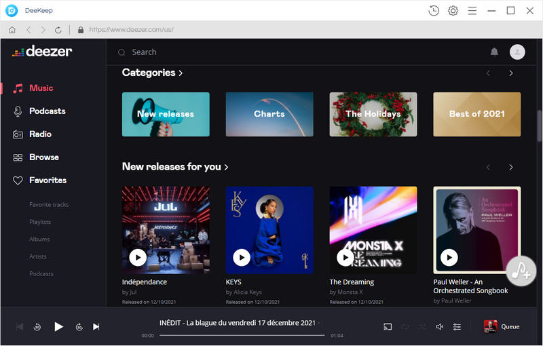543x346 pixels.
Task: Play Paul Weller Orchestrated Songbook album
Action: 449,257
